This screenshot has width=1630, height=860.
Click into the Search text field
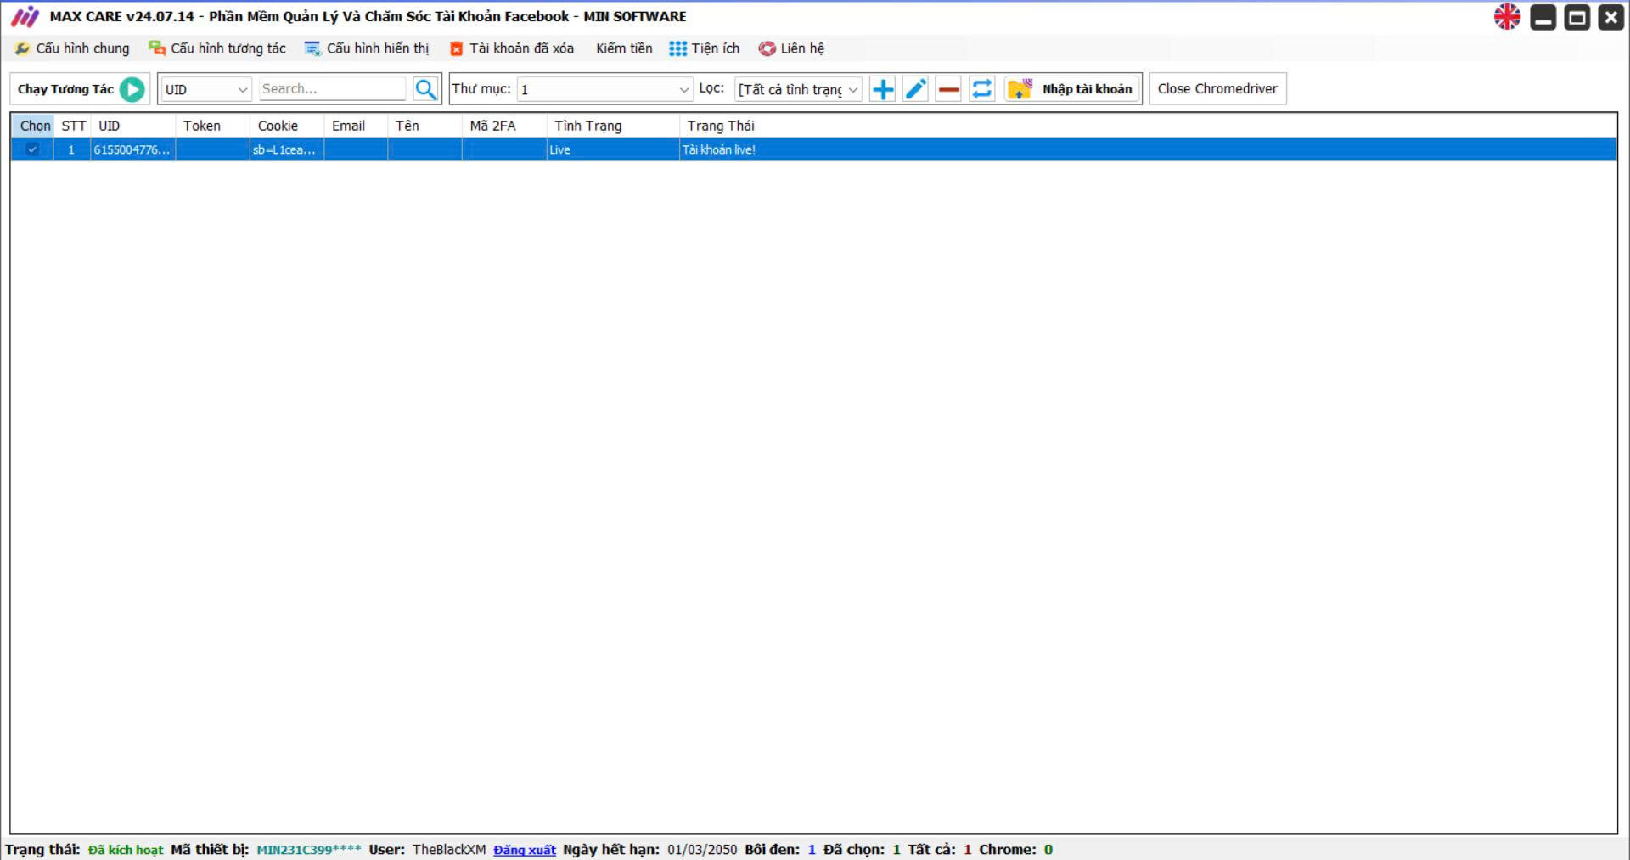tap(332, 89)
